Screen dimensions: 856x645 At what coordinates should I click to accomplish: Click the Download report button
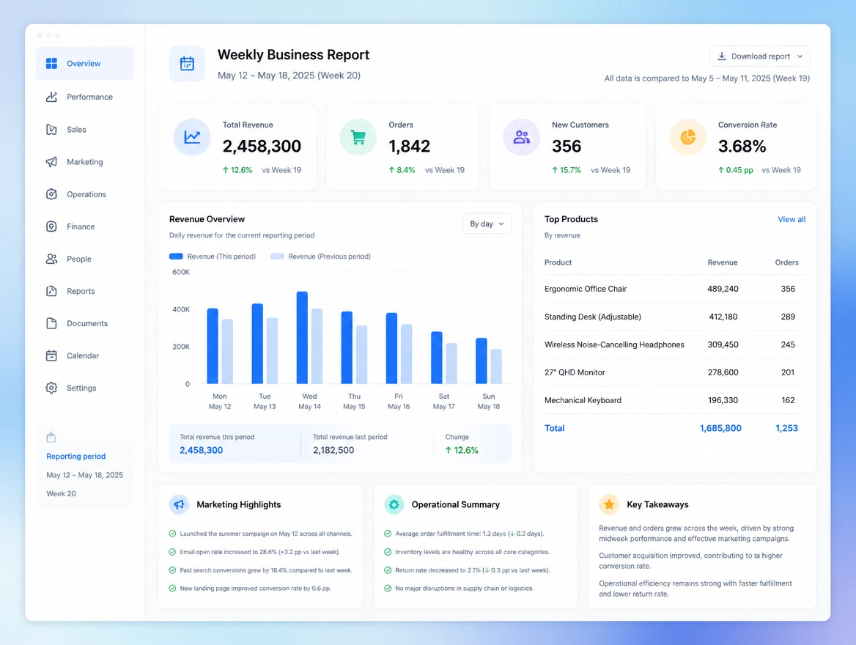(x=760, y=56)
